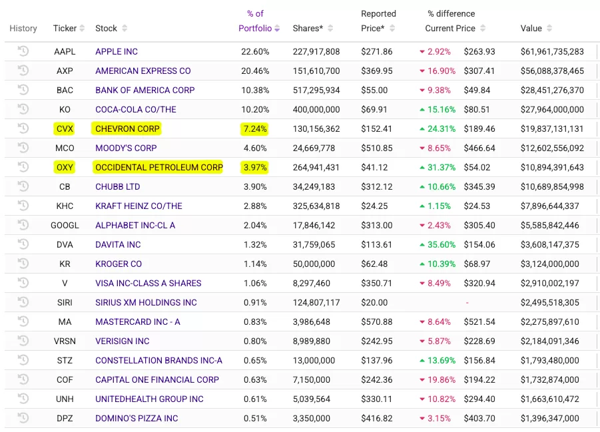Click the ALPHABET INC-CL A link
600x432 pixels.
coord(135,225)
